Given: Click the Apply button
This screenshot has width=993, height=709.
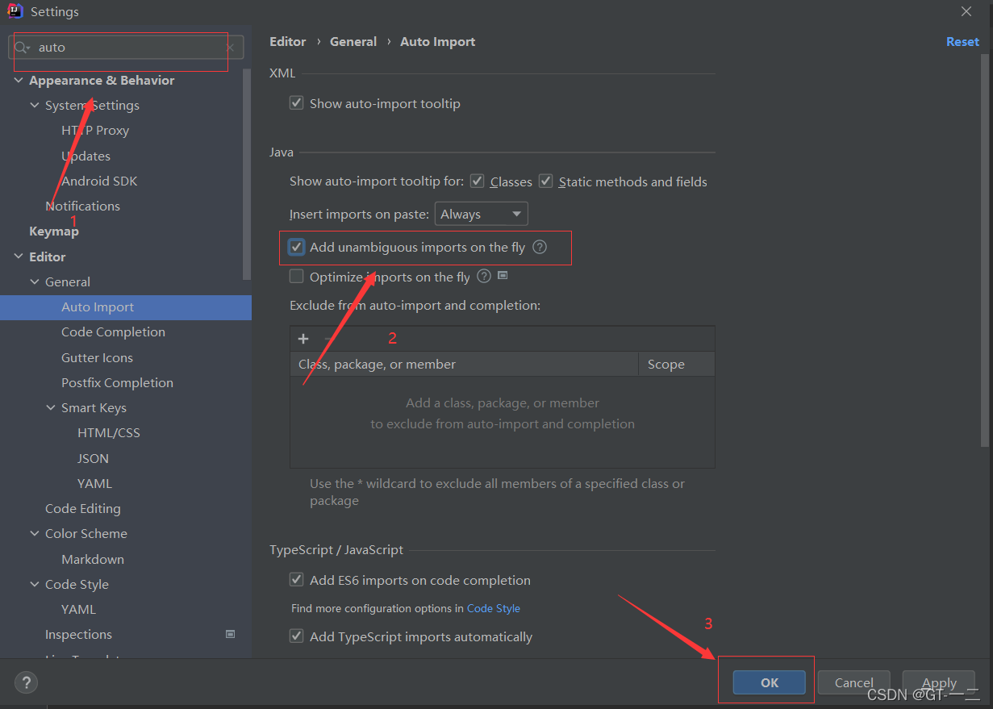Looking at the screenshot, I should [939, 682].
